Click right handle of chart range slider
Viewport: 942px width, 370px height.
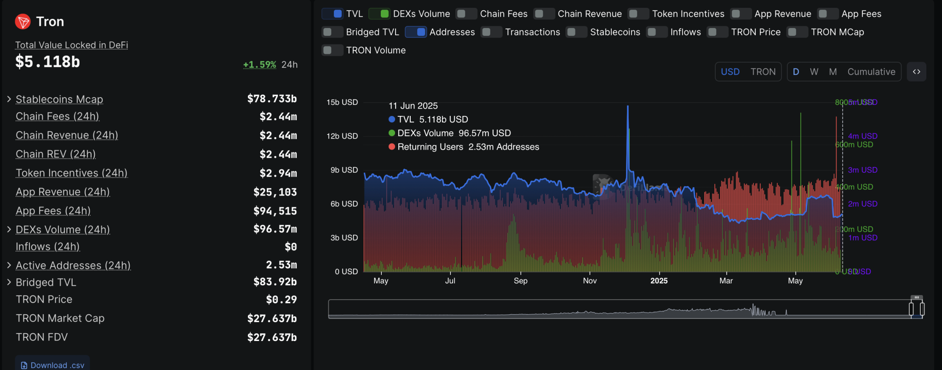[x=922, y=309]
